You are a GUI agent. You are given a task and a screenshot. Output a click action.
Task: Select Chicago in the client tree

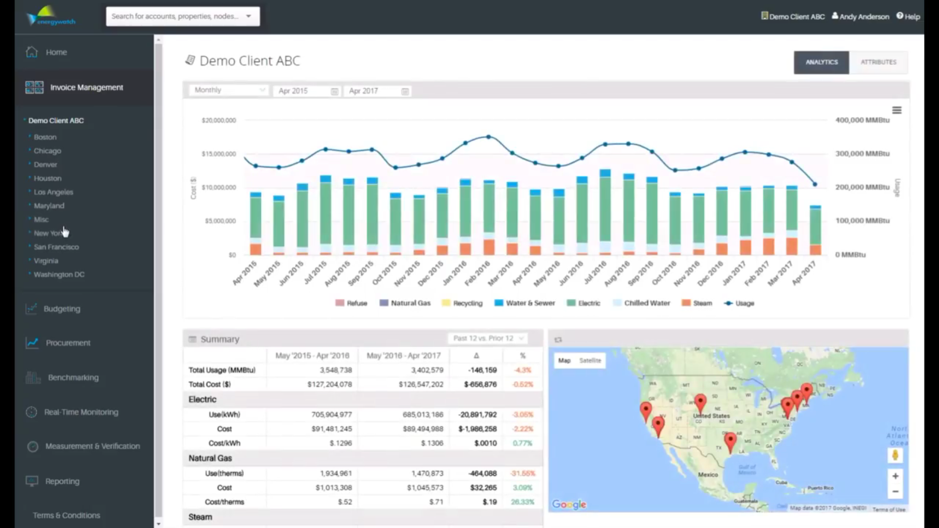[x=47, y=151]
